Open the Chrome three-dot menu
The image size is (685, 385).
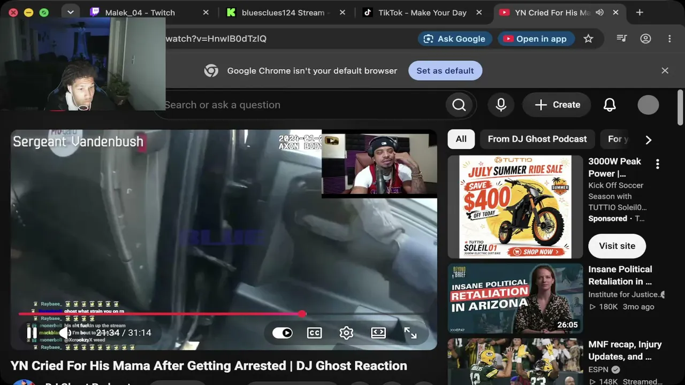(x=669, y=38)
